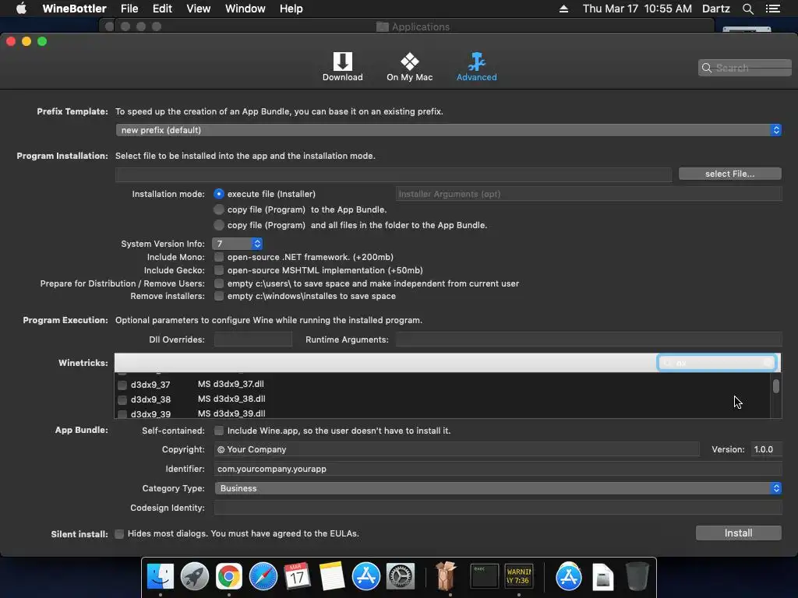Choose copy file to the App Bundle
This screenshot has height=598, width=798.
(x=219, y=209)
